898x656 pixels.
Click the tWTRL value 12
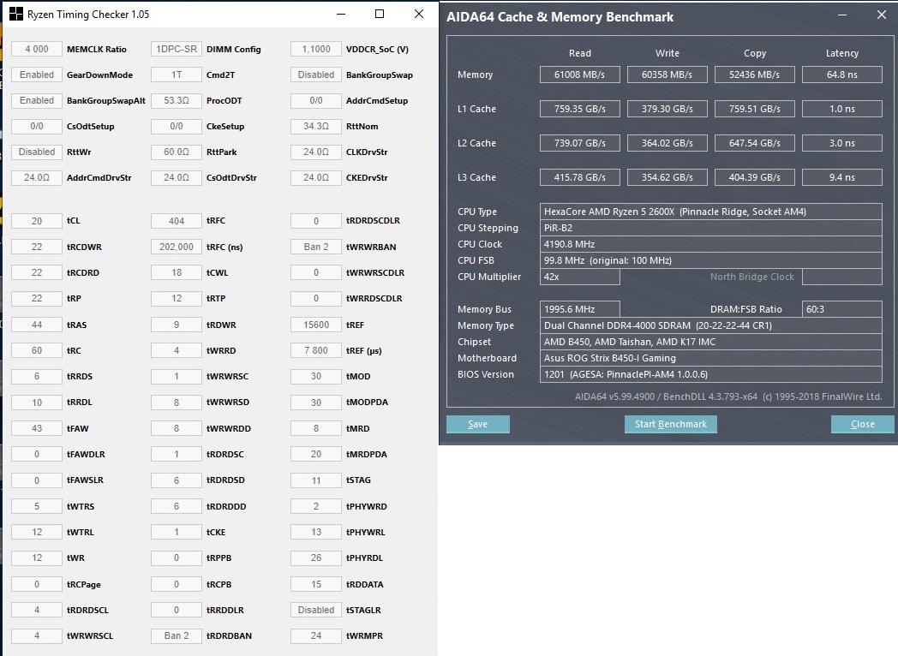coord(37,533)
